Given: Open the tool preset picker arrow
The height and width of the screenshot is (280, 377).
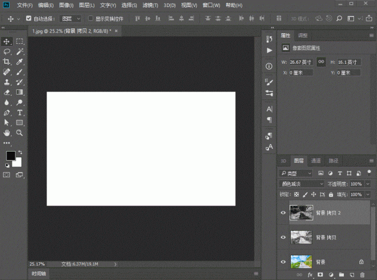Looking at the screenshot, I should point(19,19).
